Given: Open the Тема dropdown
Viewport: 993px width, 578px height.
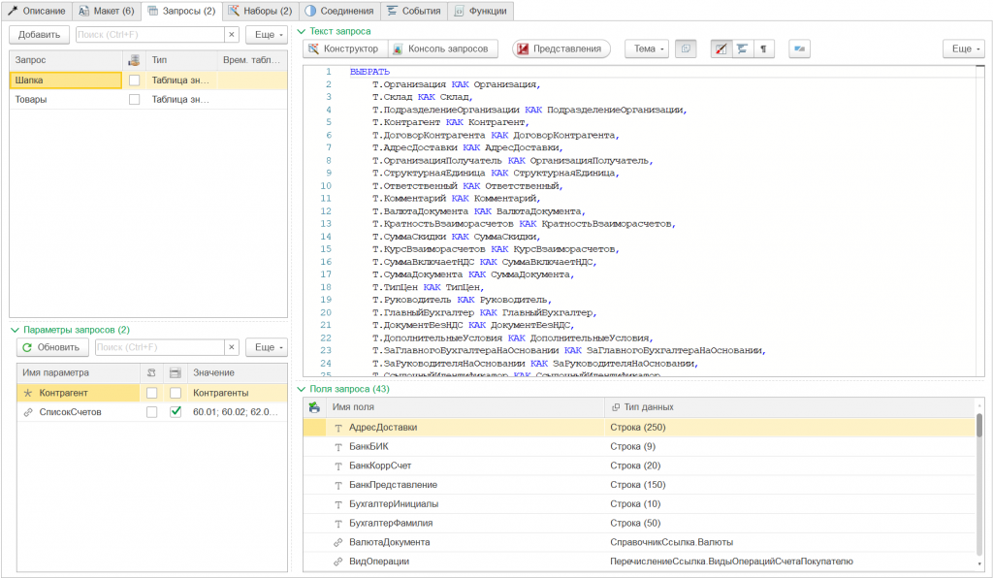Looking at the screenshot, I should point(650,48).
